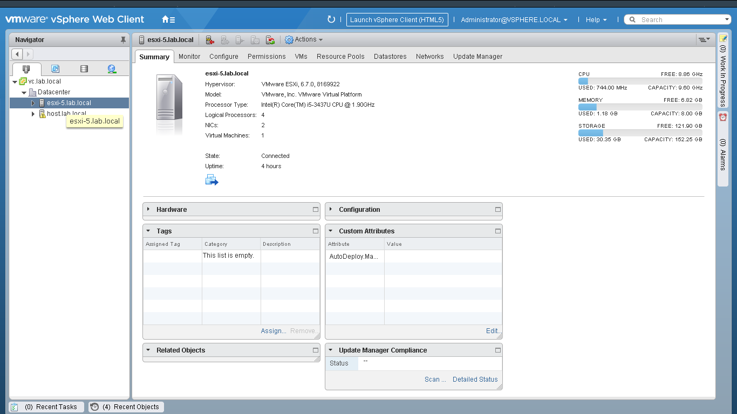Screen dimensions: 737x414
Task: Click the host action icon below Uptime
Action: coord(211,180)
